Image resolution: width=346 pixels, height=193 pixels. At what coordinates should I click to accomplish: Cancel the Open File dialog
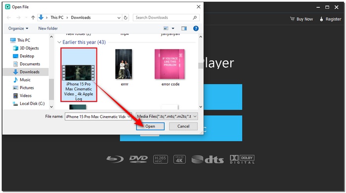coord(183,126)
